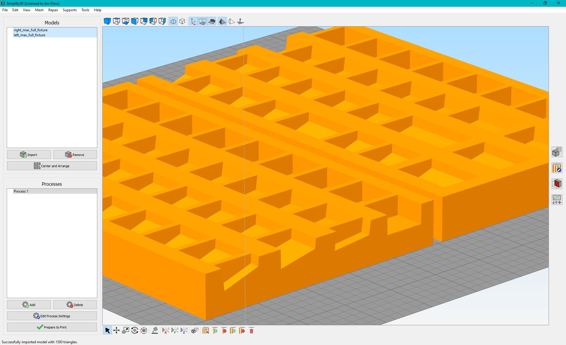Minimize the Simplify3D window
The height and width of the screenshot is (345, 566).
[532, 3]
